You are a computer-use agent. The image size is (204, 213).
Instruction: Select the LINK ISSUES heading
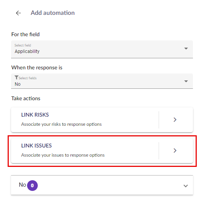[x=37, y=146]
